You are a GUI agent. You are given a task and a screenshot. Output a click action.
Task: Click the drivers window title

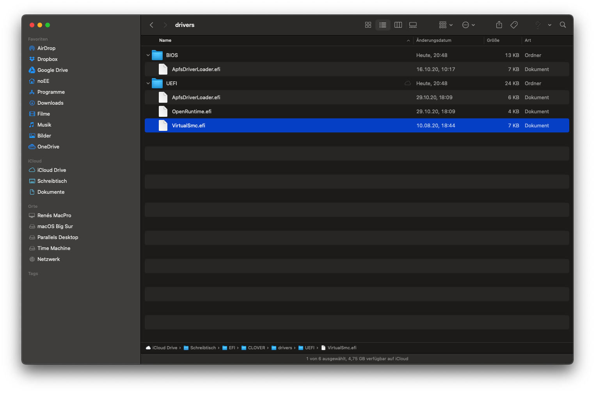click(x=185, y=25)
